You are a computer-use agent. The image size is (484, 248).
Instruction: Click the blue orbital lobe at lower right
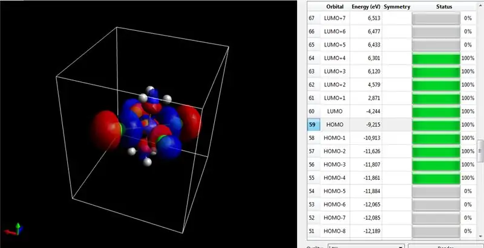(x=171, y=147)
